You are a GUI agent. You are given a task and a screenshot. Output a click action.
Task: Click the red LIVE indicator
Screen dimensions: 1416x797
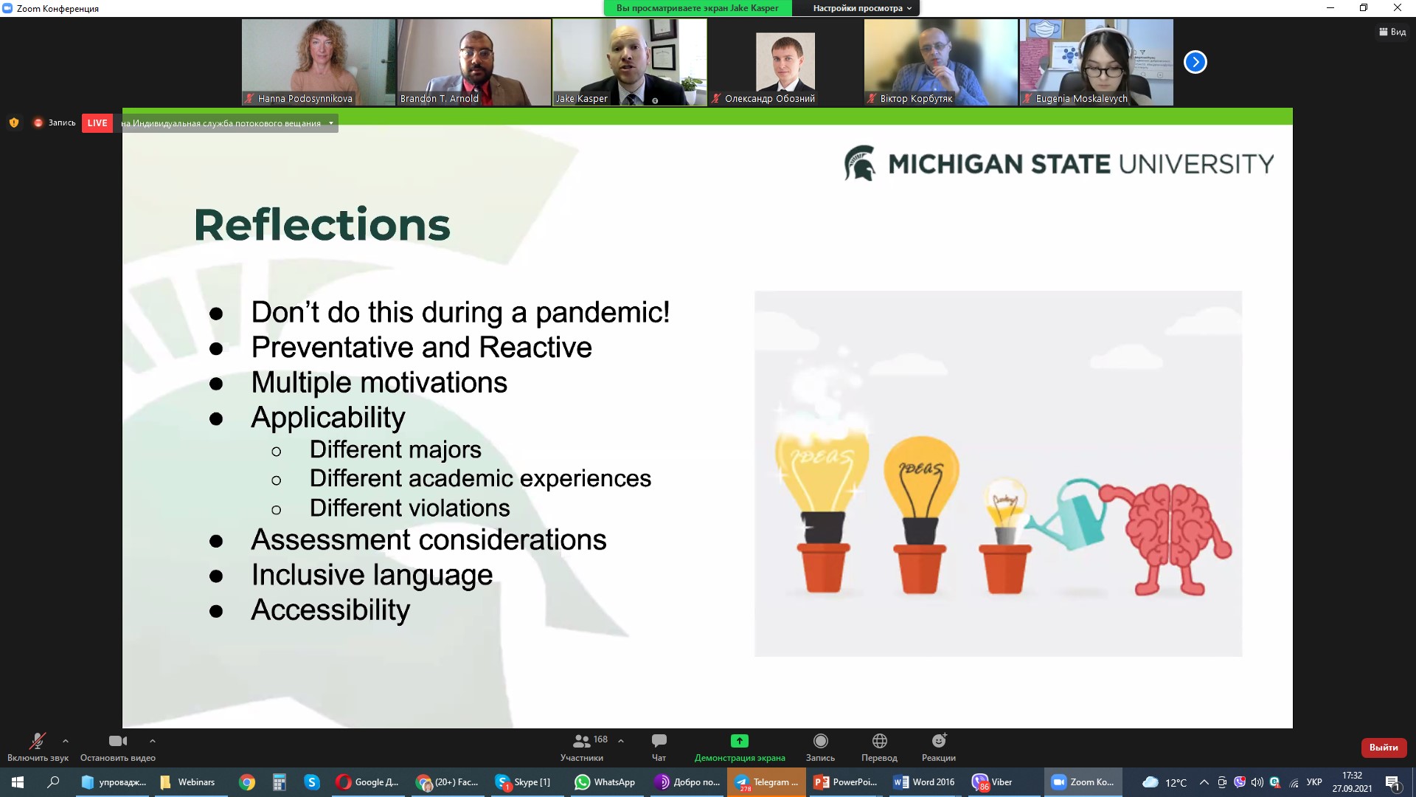[x=97, y=123]
